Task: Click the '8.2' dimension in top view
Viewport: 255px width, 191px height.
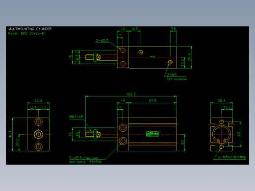Action: click(x=77, y=53)
